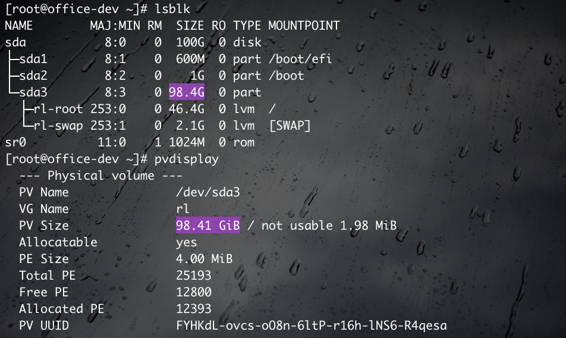566x338 pixels.
Task: Click the rl-swap logical volume entry
Action: click(x=58, y=126)
